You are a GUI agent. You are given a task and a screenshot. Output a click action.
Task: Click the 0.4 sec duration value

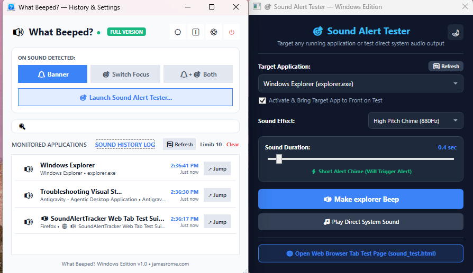point(447,147)
